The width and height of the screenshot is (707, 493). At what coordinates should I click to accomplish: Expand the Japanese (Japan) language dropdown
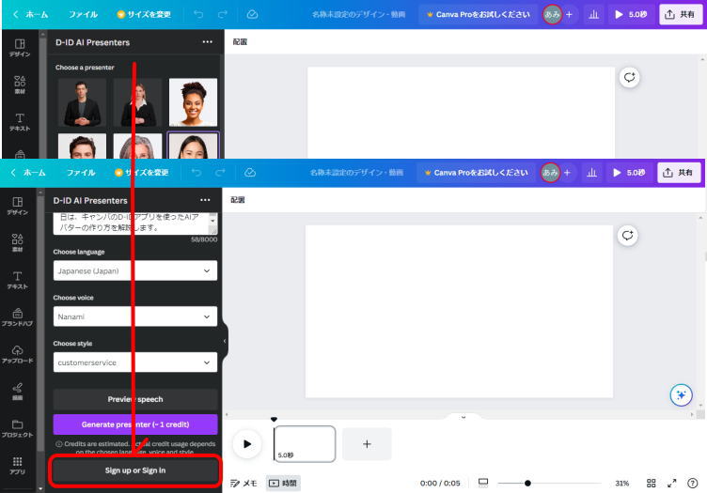135,270
